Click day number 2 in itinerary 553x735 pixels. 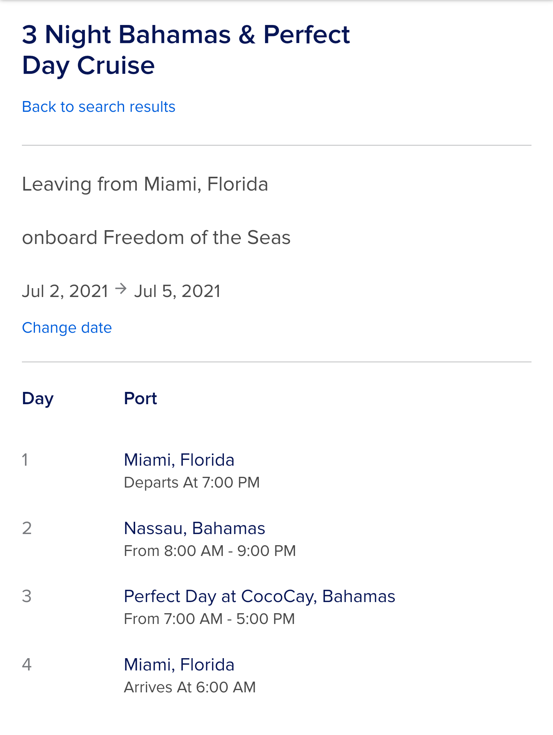[x=26, y=528]
